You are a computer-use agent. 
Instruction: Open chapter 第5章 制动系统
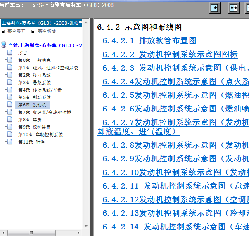(34, 97)
